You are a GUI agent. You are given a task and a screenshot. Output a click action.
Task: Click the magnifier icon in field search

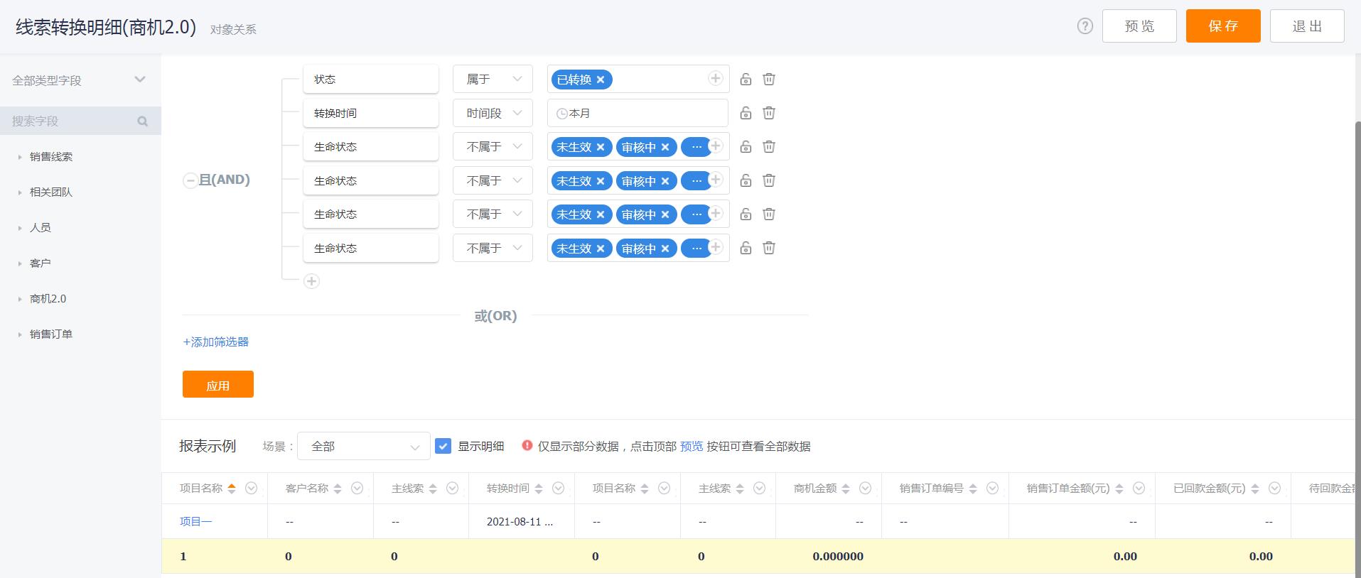pyautogui.click(x=143, y=121)
